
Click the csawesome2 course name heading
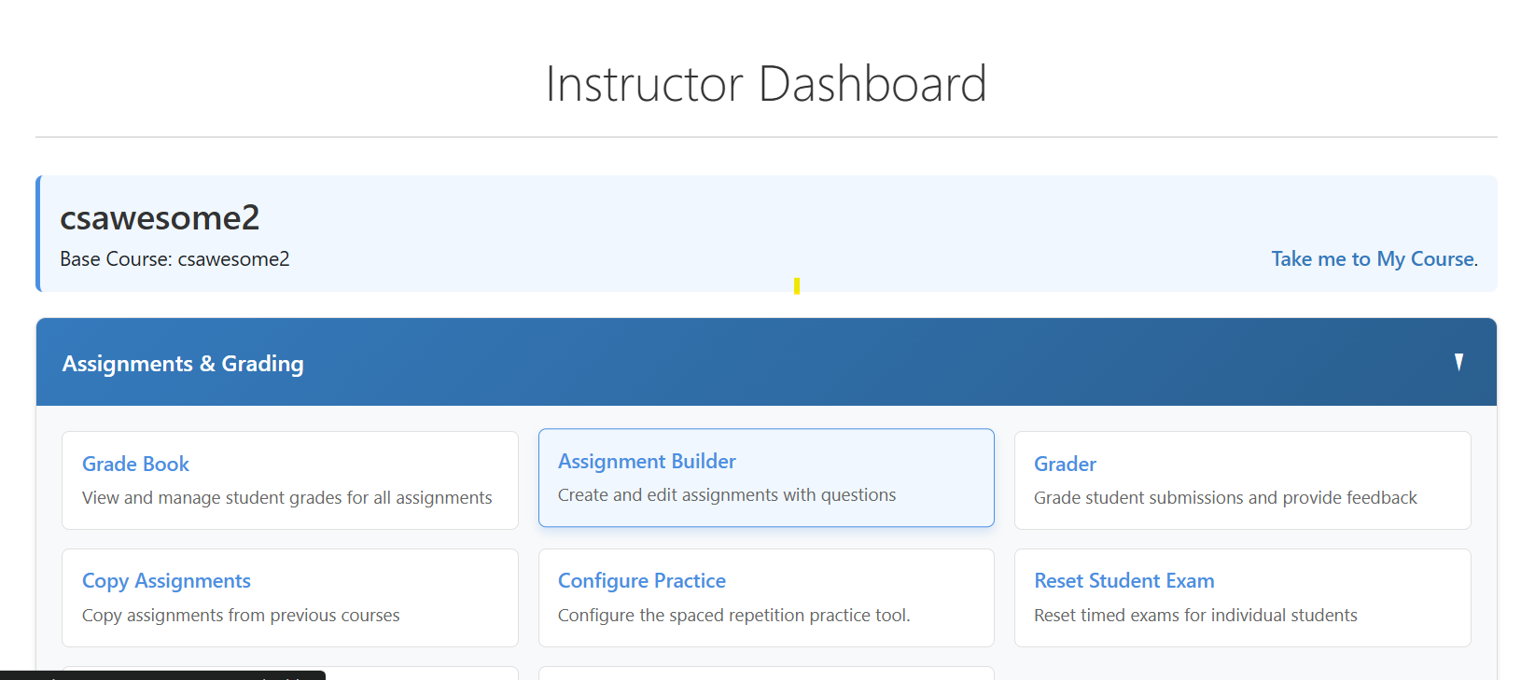160,217
